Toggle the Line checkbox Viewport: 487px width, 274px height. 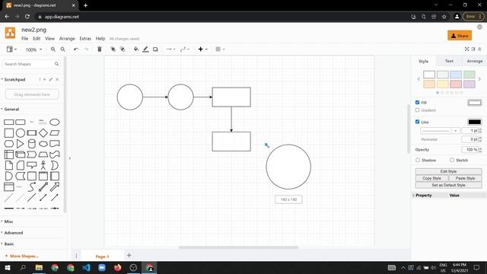point(417,122)
